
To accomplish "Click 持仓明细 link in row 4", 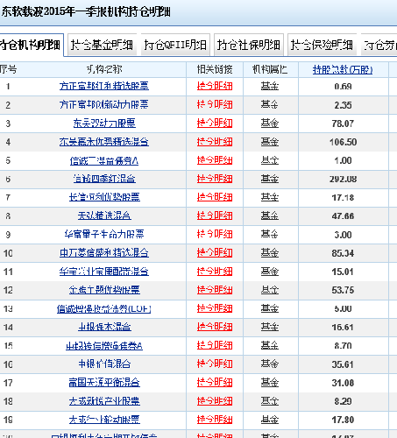I will point(215,142).
